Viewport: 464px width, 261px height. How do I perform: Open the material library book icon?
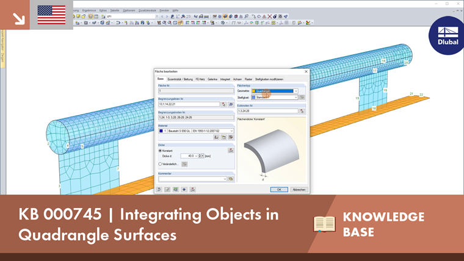216,137
